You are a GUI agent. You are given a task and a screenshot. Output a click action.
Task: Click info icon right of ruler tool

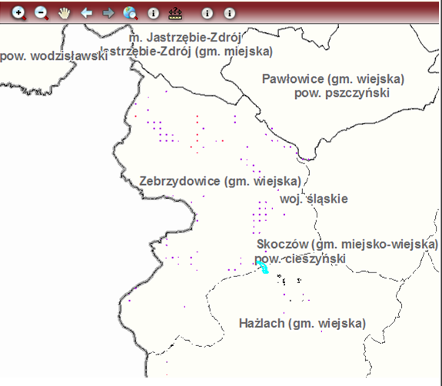tap(208, 13)
